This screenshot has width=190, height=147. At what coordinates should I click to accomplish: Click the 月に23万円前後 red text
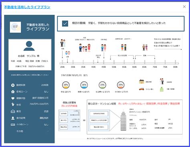click(69, 106)
